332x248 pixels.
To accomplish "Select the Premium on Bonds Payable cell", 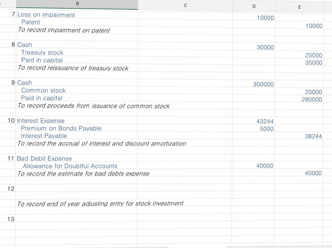I will tap(61, 128).
